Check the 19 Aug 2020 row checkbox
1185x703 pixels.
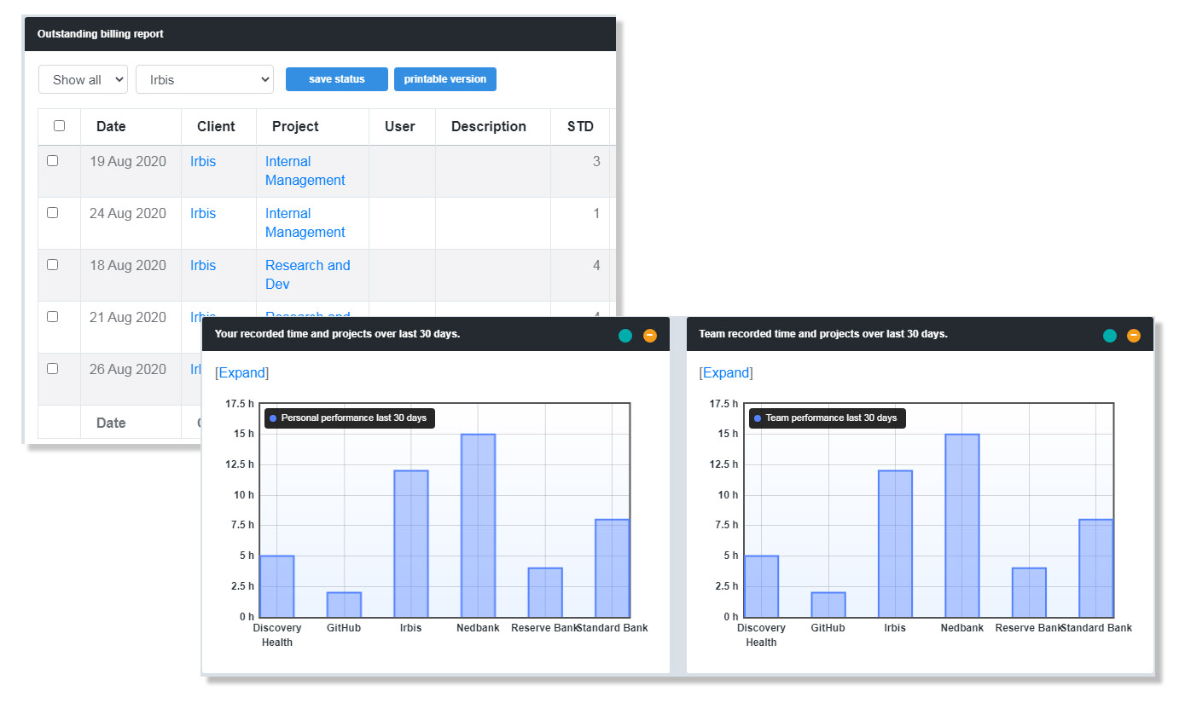(53, 160)
